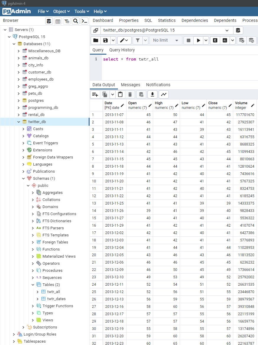
Task: Open the Query Tool icon in browser toolbar
Action: 49,21
